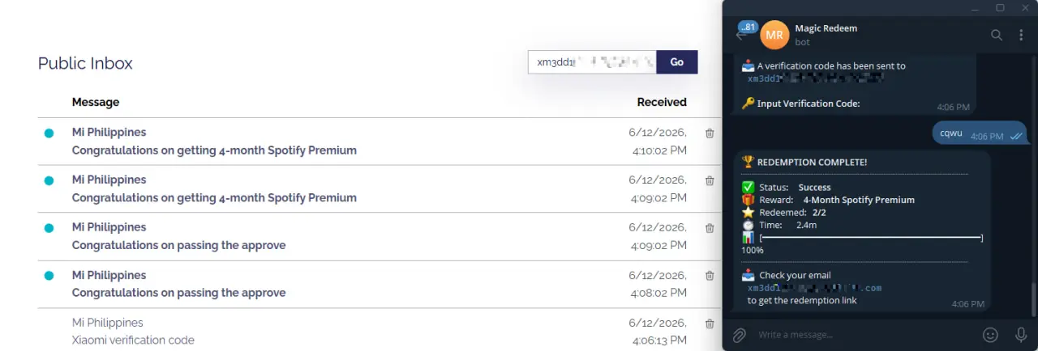Click the Go button
The image size is (1038, 351).
(676, 62)
